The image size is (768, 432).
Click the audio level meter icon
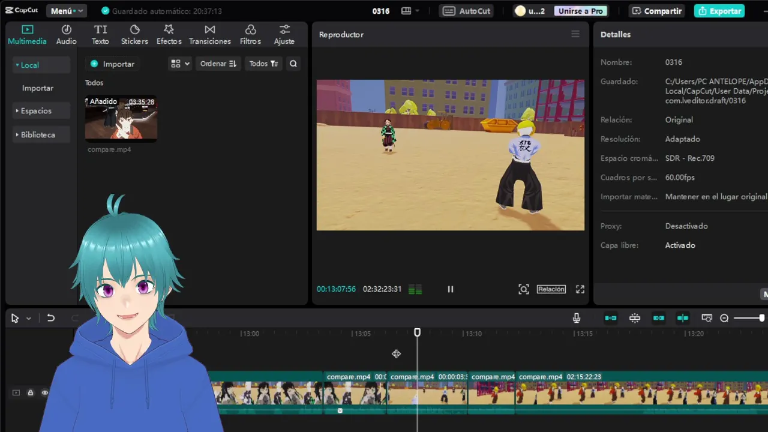[x=415, y=290]
